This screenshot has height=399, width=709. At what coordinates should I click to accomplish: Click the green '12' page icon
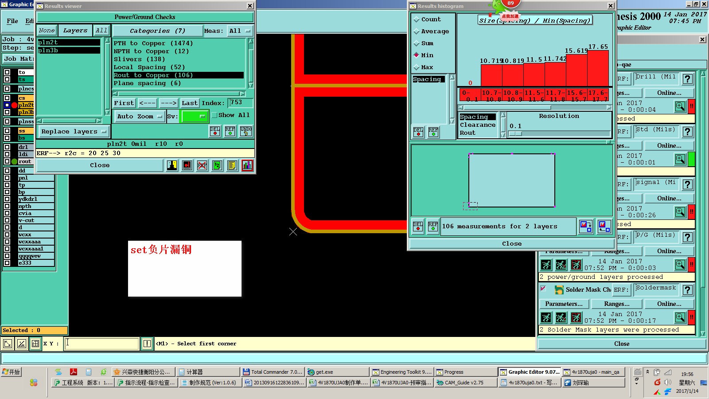(217, 165)
